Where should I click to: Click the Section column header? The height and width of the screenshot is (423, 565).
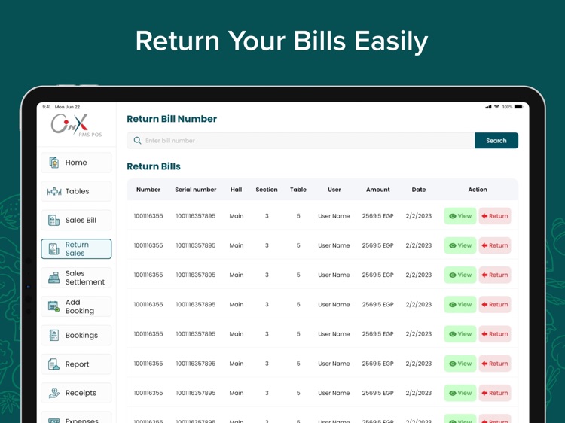coord(267,190)
